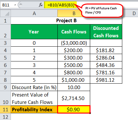The width and height of the screenshot is (138, 120).
Task: Select the $981.12 discounted cell
Action: [106, 80]
